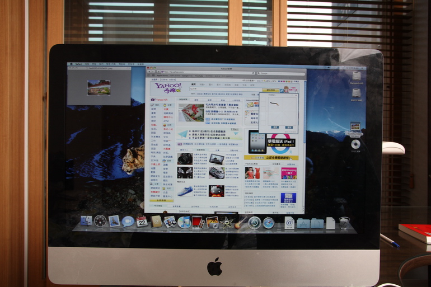This screenshot has height=287, width=431.
Task: Select first news tab above headlines
Action: click(x=183, y=100)
